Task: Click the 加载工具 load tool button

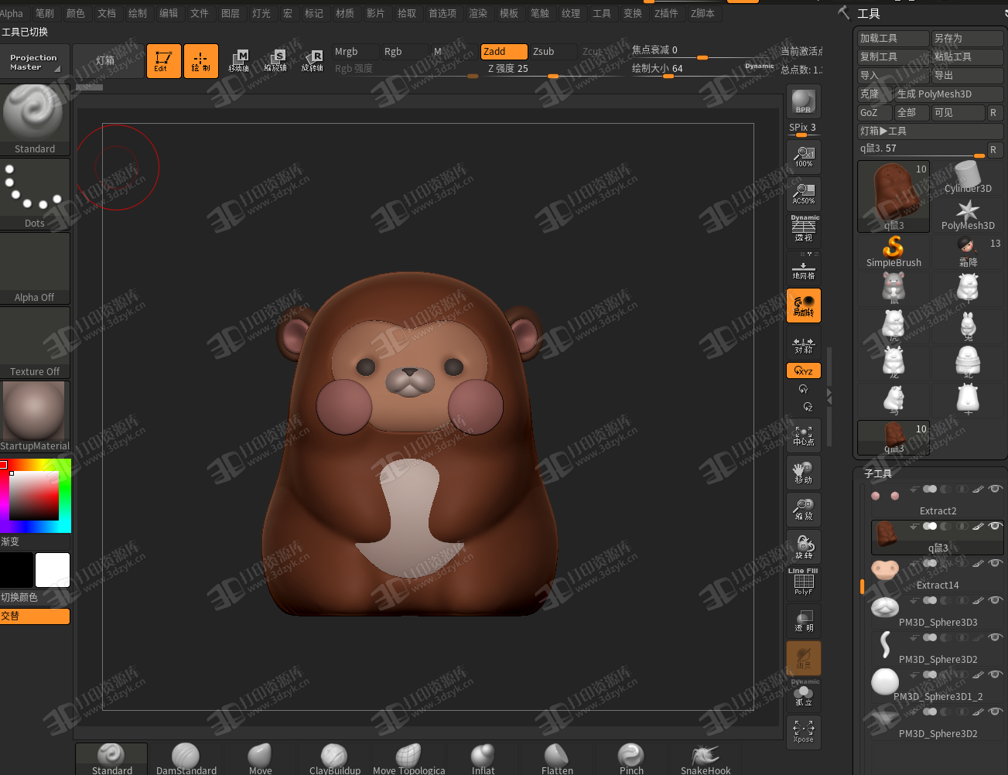Action: point(894,38)
